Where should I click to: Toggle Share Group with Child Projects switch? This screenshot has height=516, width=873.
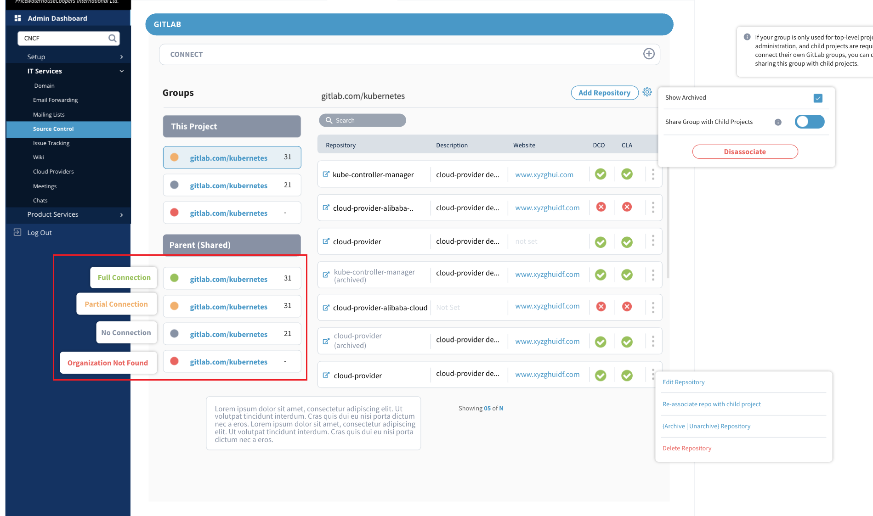(810, 122)
